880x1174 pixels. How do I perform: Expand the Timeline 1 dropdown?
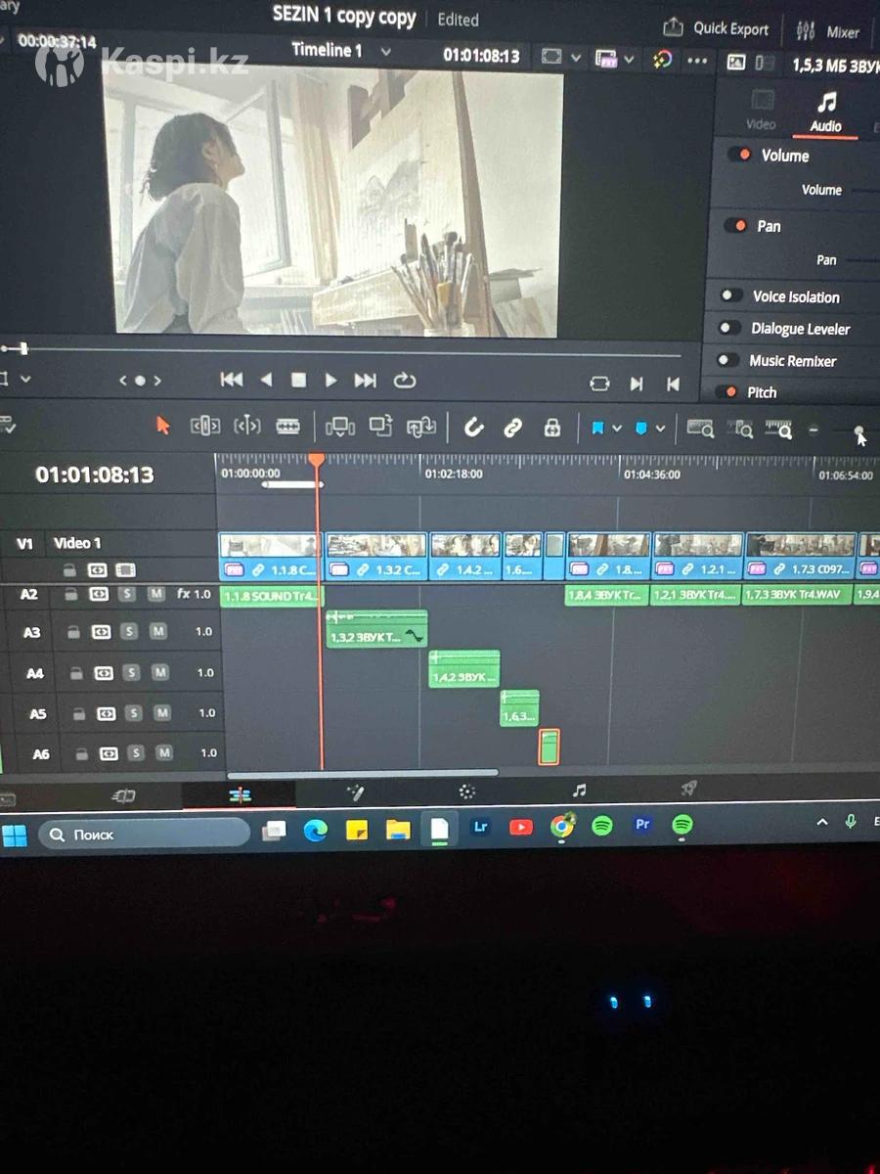386,51
